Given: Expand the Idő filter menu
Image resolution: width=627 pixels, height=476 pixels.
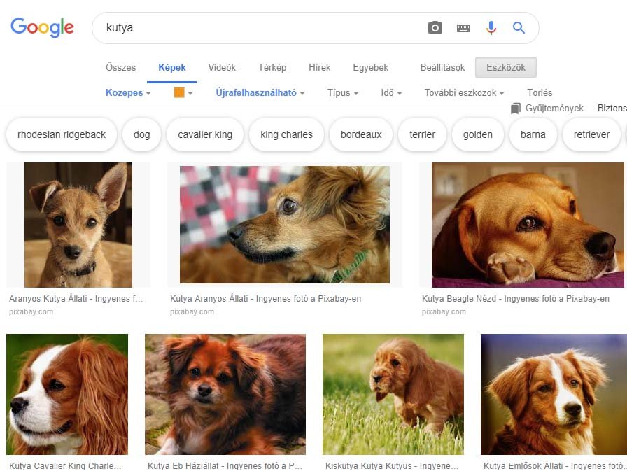Looking at the screenshot, I should 390,92.
